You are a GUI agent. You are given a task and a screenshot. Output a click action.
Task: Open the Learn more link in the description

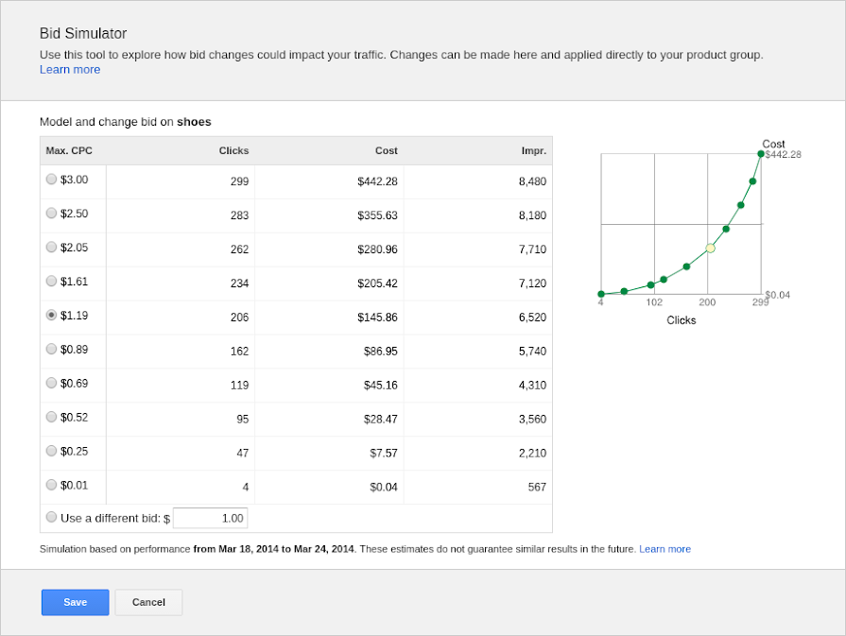(69, 68)
